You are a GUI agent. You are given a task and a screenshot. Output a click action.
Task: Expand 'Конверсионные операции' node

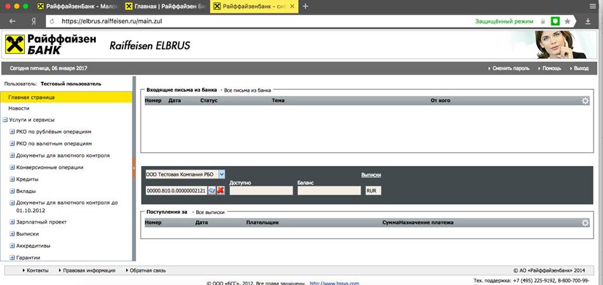[12, 168]
